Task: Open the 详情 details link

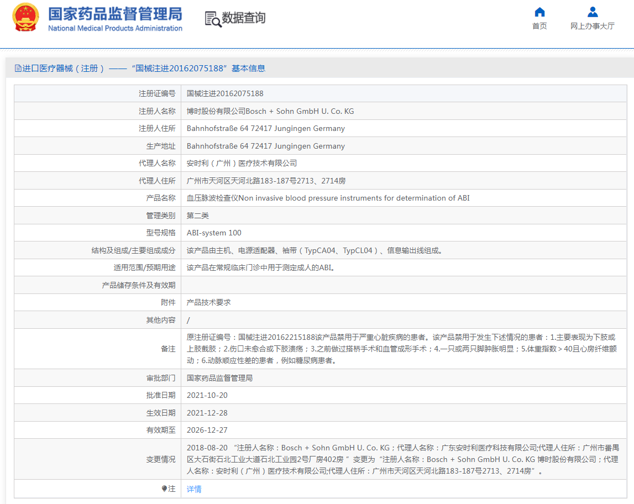Action: click(x=193, y=489)
